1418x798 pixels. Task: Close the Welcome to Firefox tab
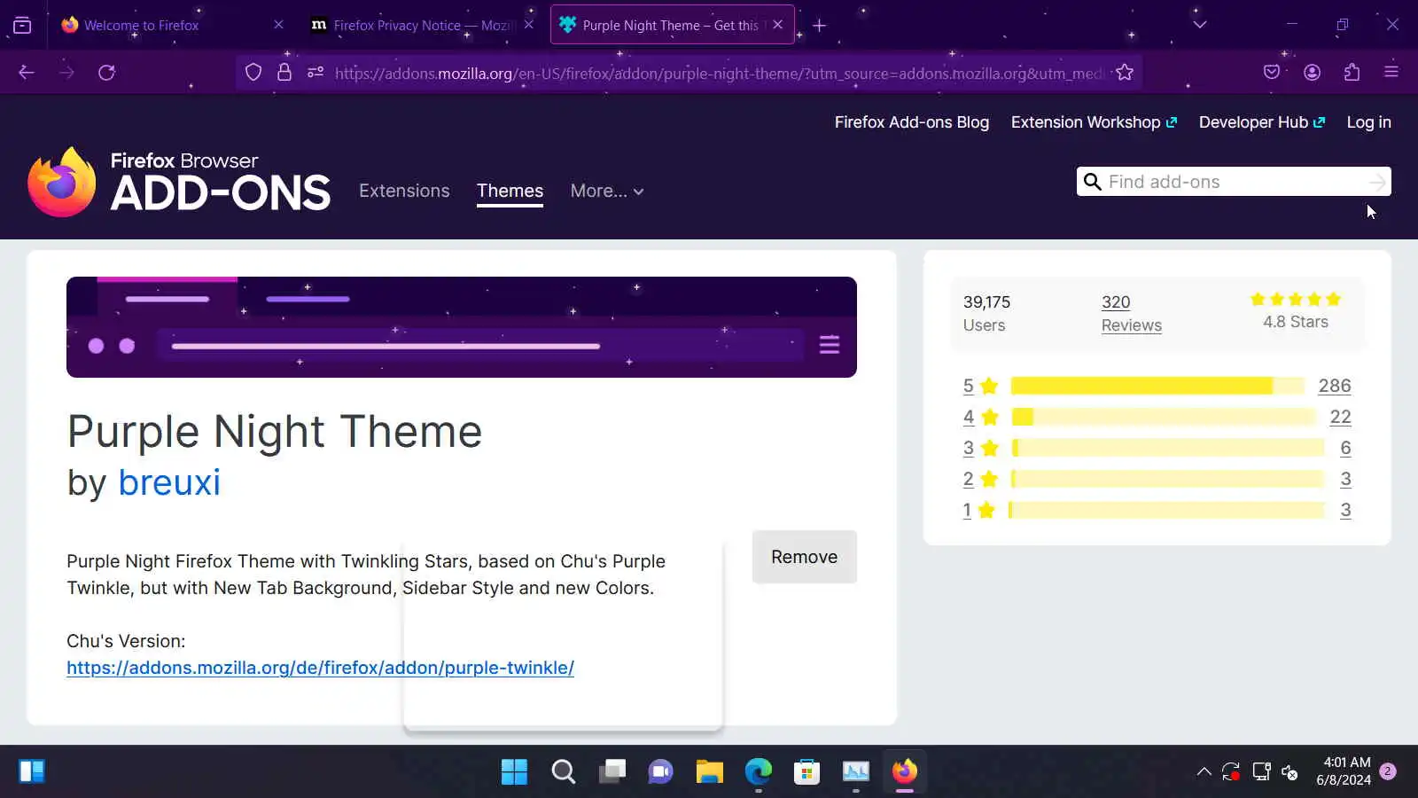(x=278, y=25)
